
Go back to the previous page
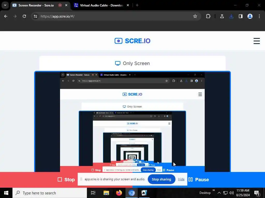[6, 16]
